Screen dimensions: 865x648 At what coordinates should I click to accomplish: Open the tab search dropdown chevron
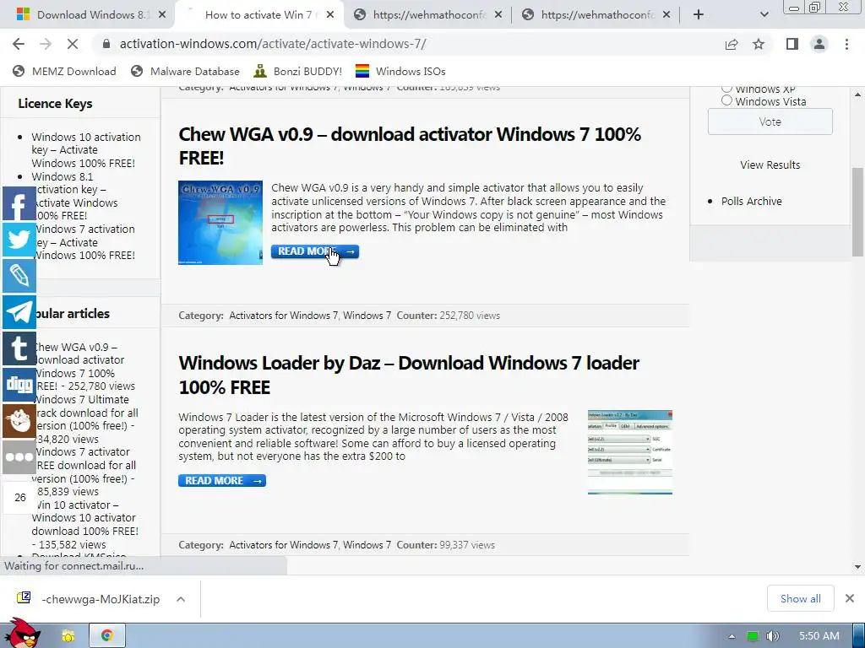[764, 15]
